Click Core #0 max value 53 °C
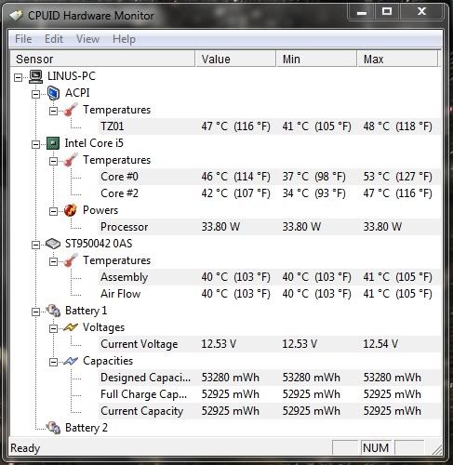 click(397, 177)
